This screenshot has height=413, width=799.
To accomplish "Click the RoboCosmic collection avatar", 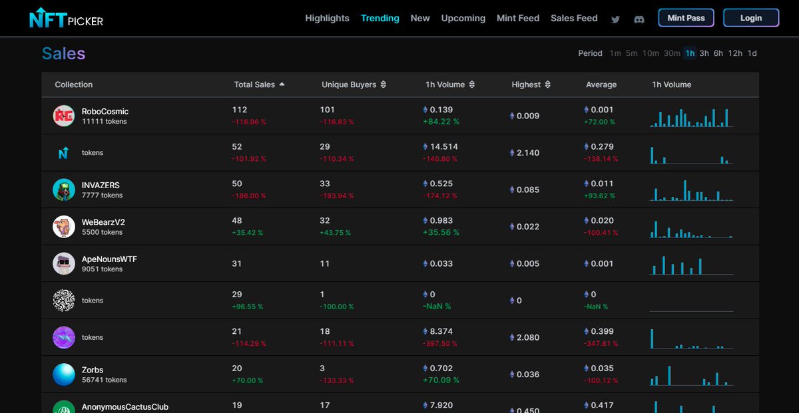I will pyautogui.click(x=64, y=116).
